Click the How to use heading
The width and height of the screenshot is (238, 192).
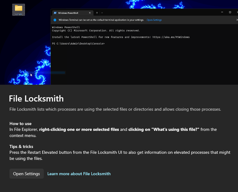point(20,124)
